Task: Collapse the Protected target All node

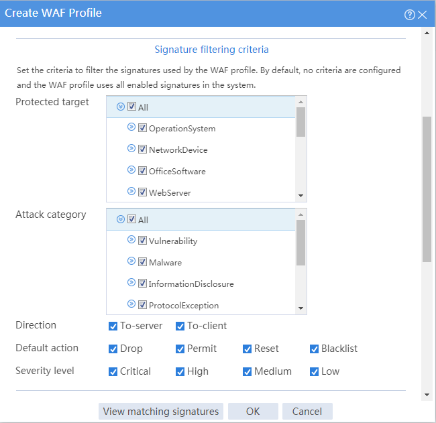Action: click(120, 107)
